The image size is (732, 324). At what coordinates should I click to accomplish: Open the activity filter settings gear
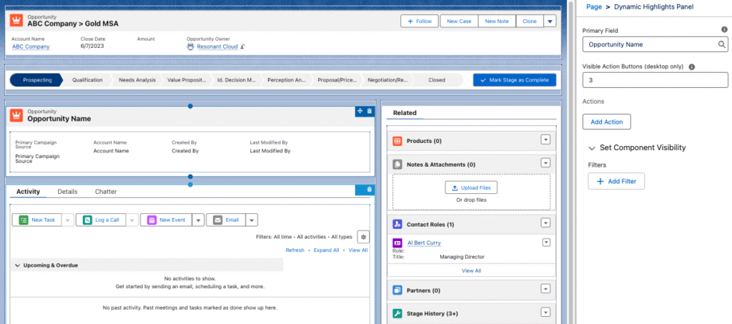[363, 237]
